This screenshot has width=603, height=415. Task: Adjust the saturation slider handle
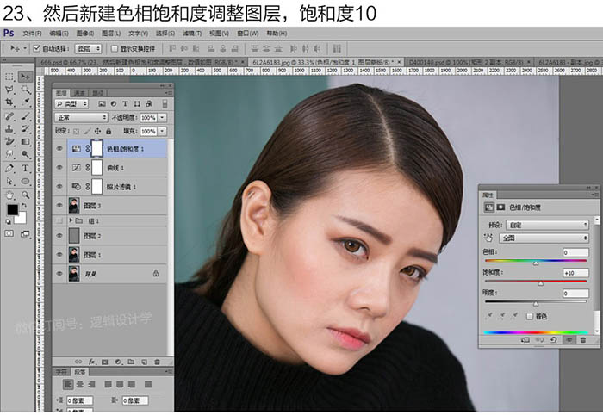pos(541,283)
